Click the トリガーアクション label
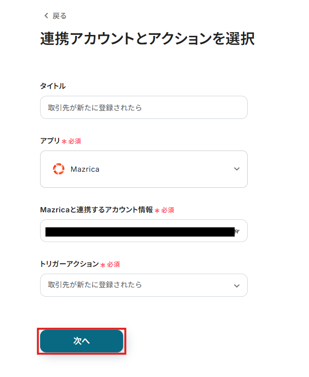The width and height of the screenshot is (309, 377). coord(69,264)
